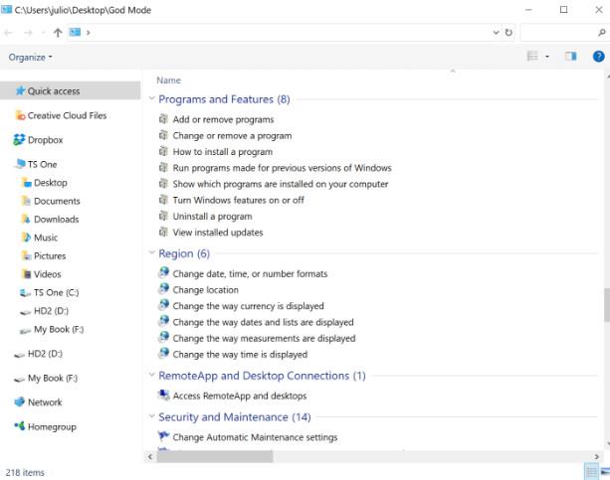Collapse the Region group
The width and height of the screenshot is (610, 480).
tap(151, 254)
